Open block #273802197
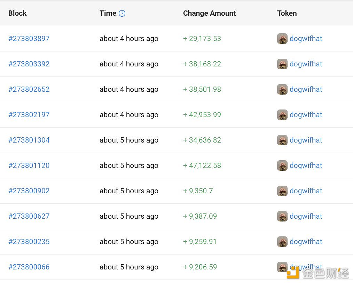 coord(29,115)
